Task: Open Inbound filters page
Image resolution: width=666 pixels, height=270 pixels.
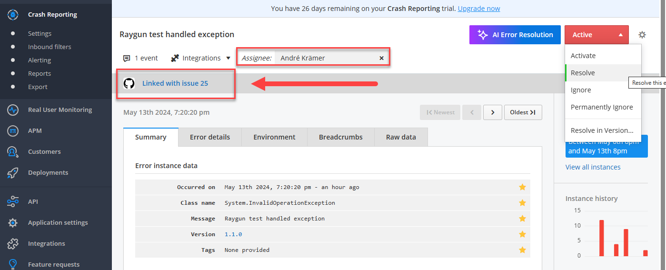Action: tap(50, 47)
